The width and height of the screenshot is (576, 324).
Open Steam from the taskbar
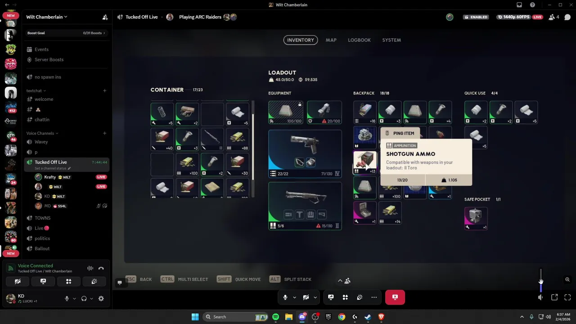pos(368,317)
